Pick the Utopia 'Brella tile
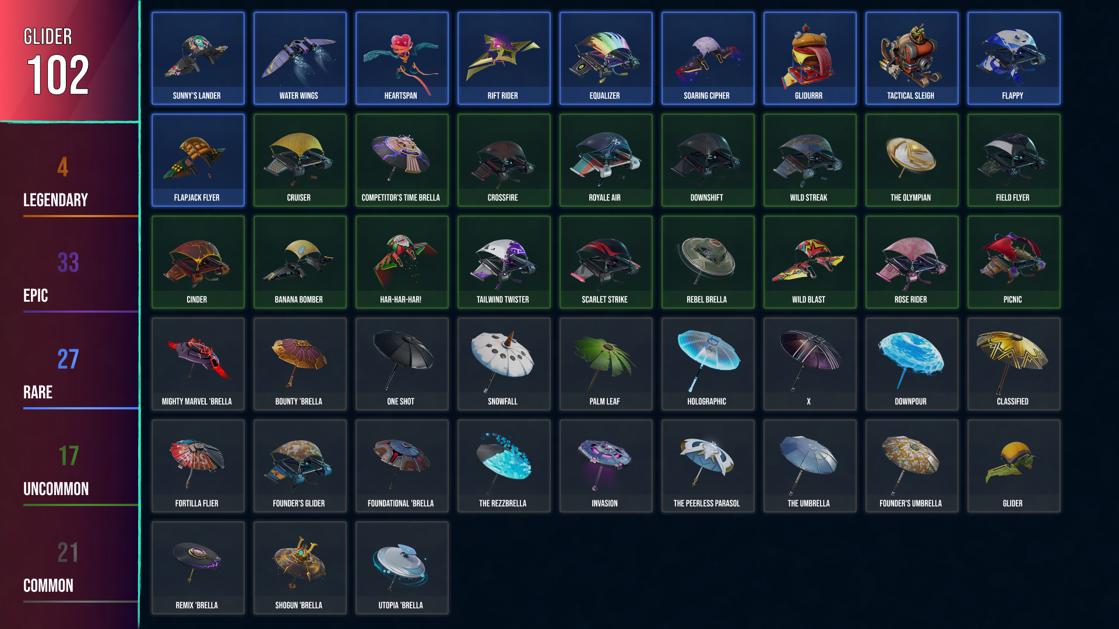 (402, 568)
